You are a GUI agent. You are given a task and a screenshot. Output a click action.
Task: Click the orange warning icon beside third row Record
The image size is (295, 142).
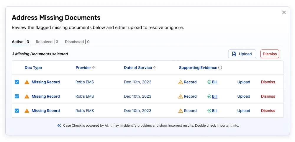point(181,111)
